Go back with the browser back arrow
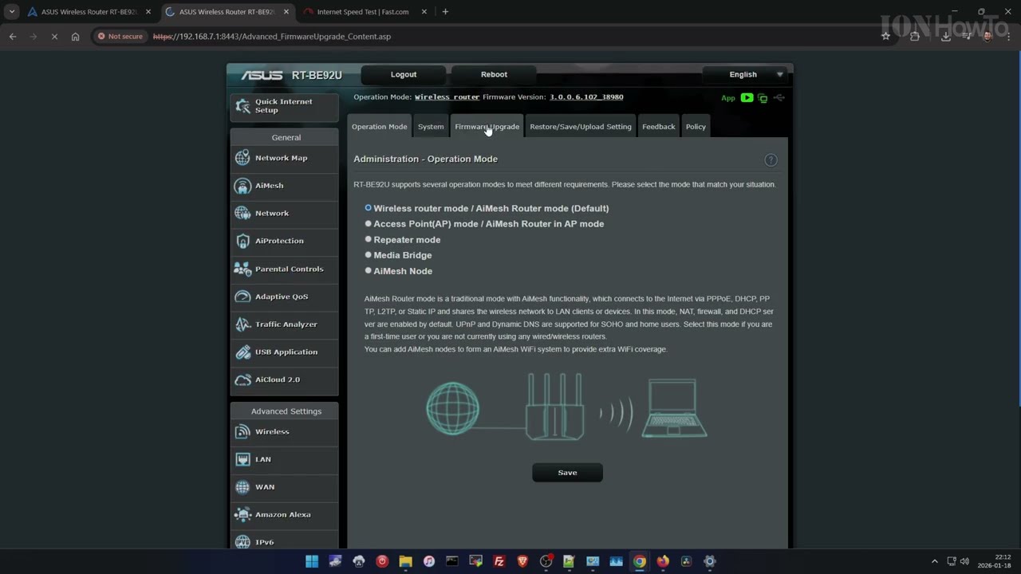The height and width of the screenshot is (574, 1021). pyautogui.click(x=12, y=36)
